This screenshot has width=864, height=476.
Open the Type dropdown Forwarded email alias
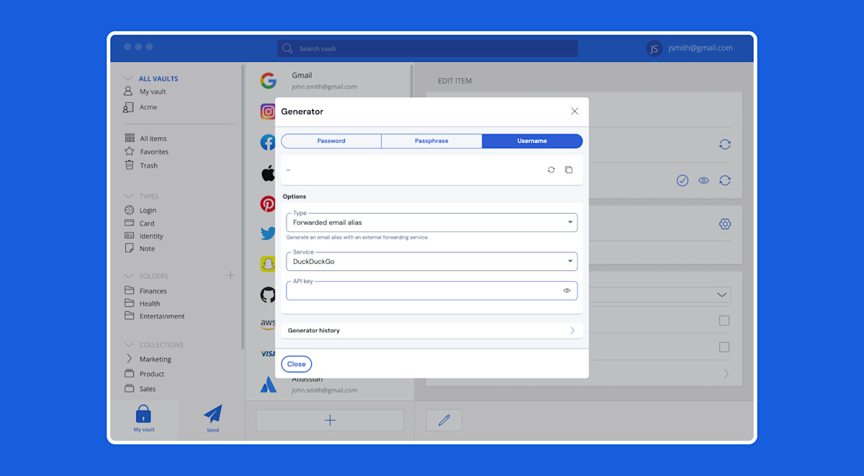click(432, 222)
